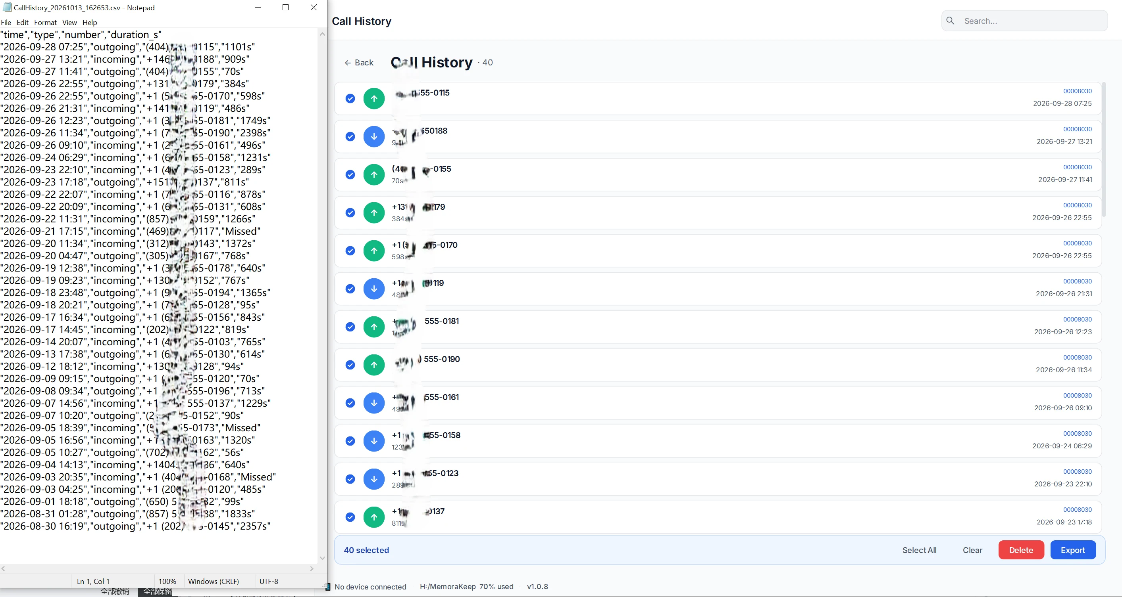The height and width of the screenshot is (597, 1122).
Task: Click the Notepad file icon in the title bar
Action: 7,8
